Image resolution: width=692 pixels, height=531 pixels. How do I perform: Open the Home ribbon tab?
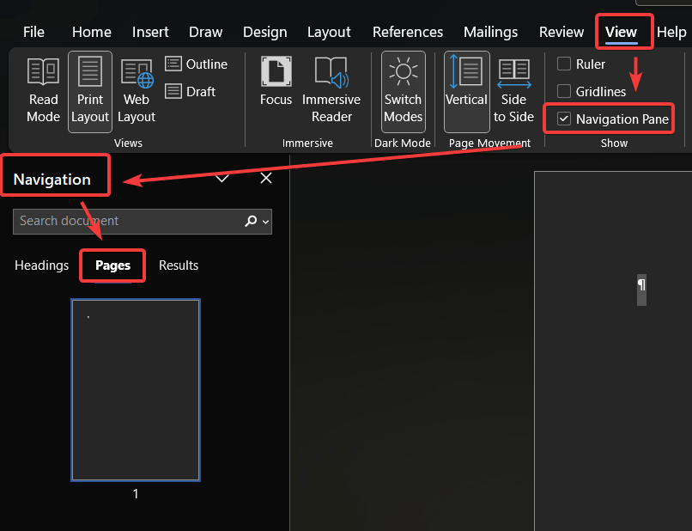point(92,32)
